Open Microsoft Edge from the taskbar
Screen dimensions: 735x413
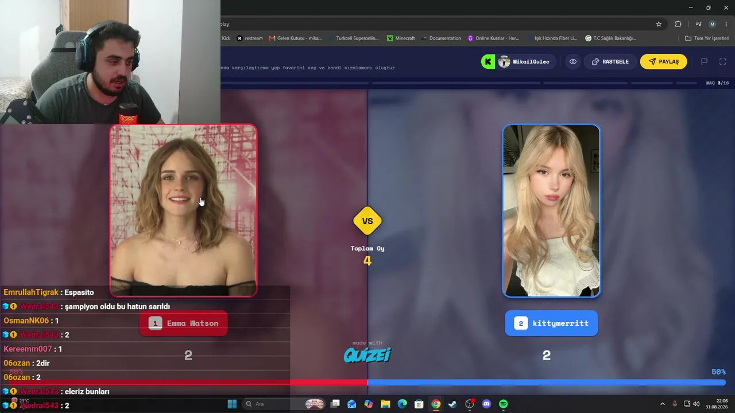coord(402,404)
